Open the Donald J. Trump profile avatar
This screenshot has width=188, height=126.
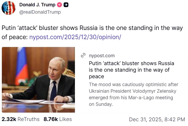click(9, 8)
